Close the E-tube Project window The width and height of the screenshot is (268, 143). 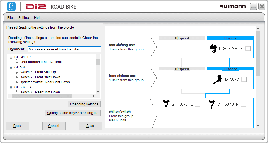coord(262,6)
